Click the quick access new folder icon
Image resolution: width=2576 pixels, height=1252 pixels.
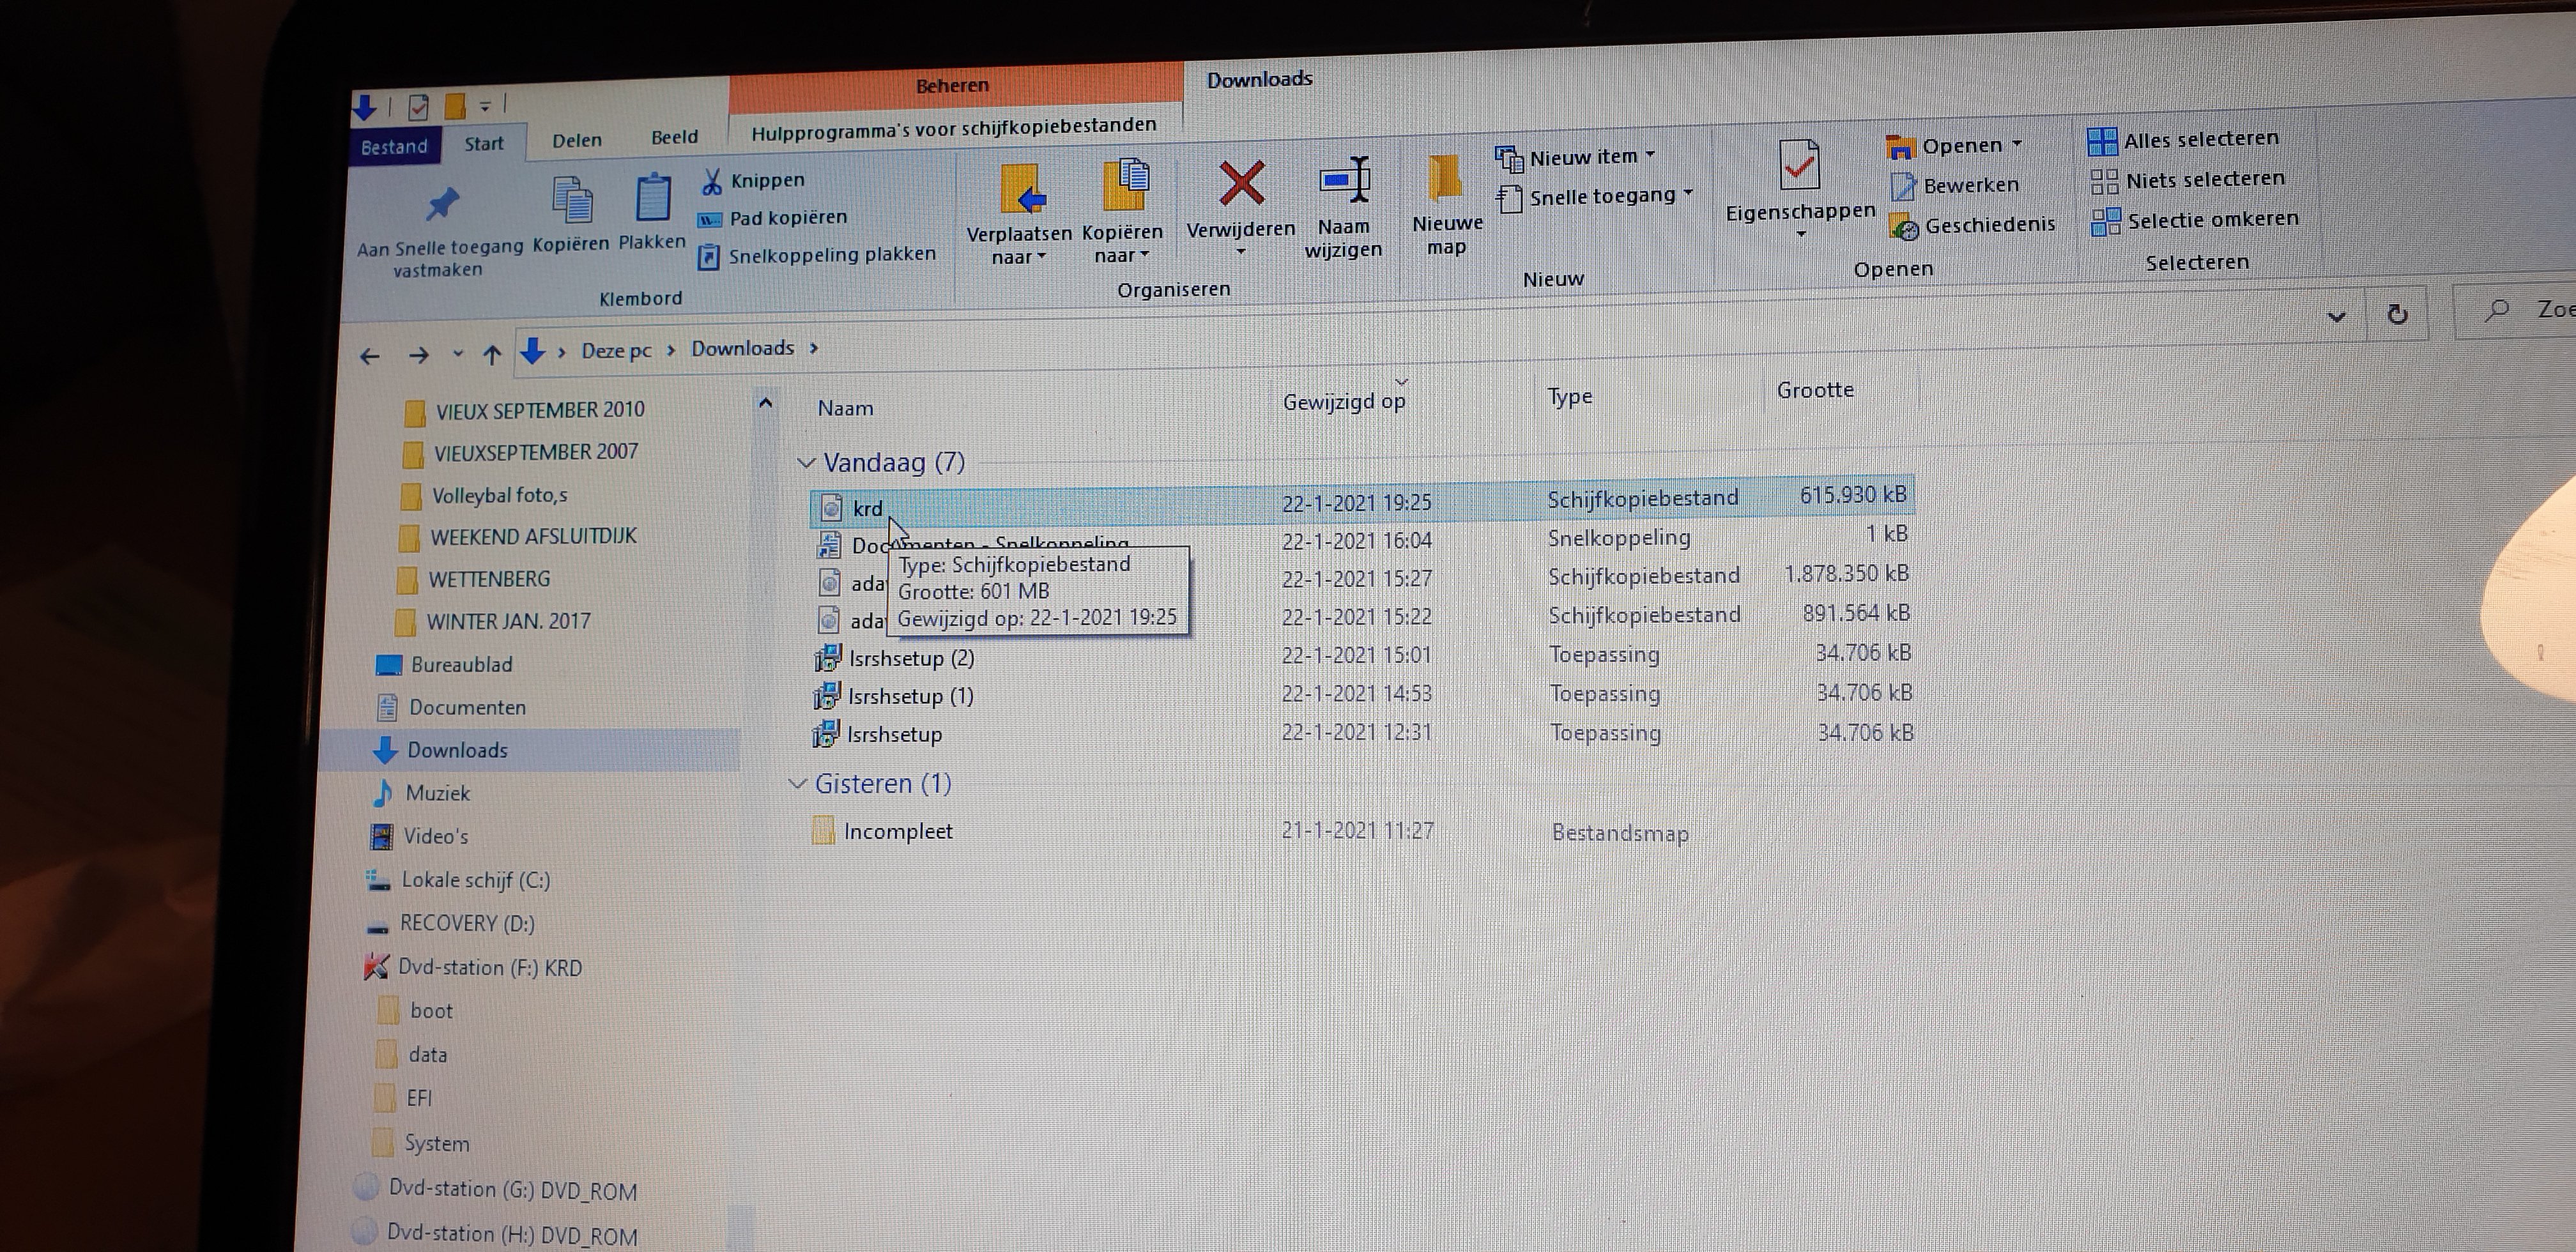(455, 106)
